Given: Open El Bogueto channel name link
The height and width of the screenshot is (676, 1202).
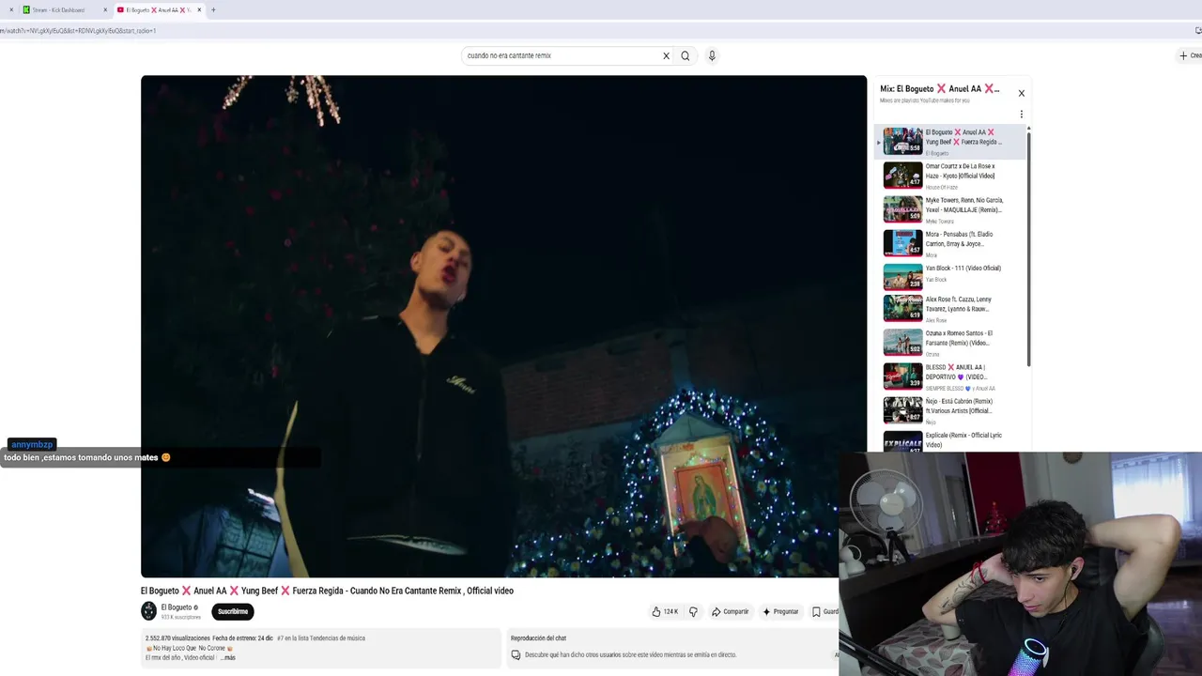Looking at the screenshot, I should tap(177, 607).
